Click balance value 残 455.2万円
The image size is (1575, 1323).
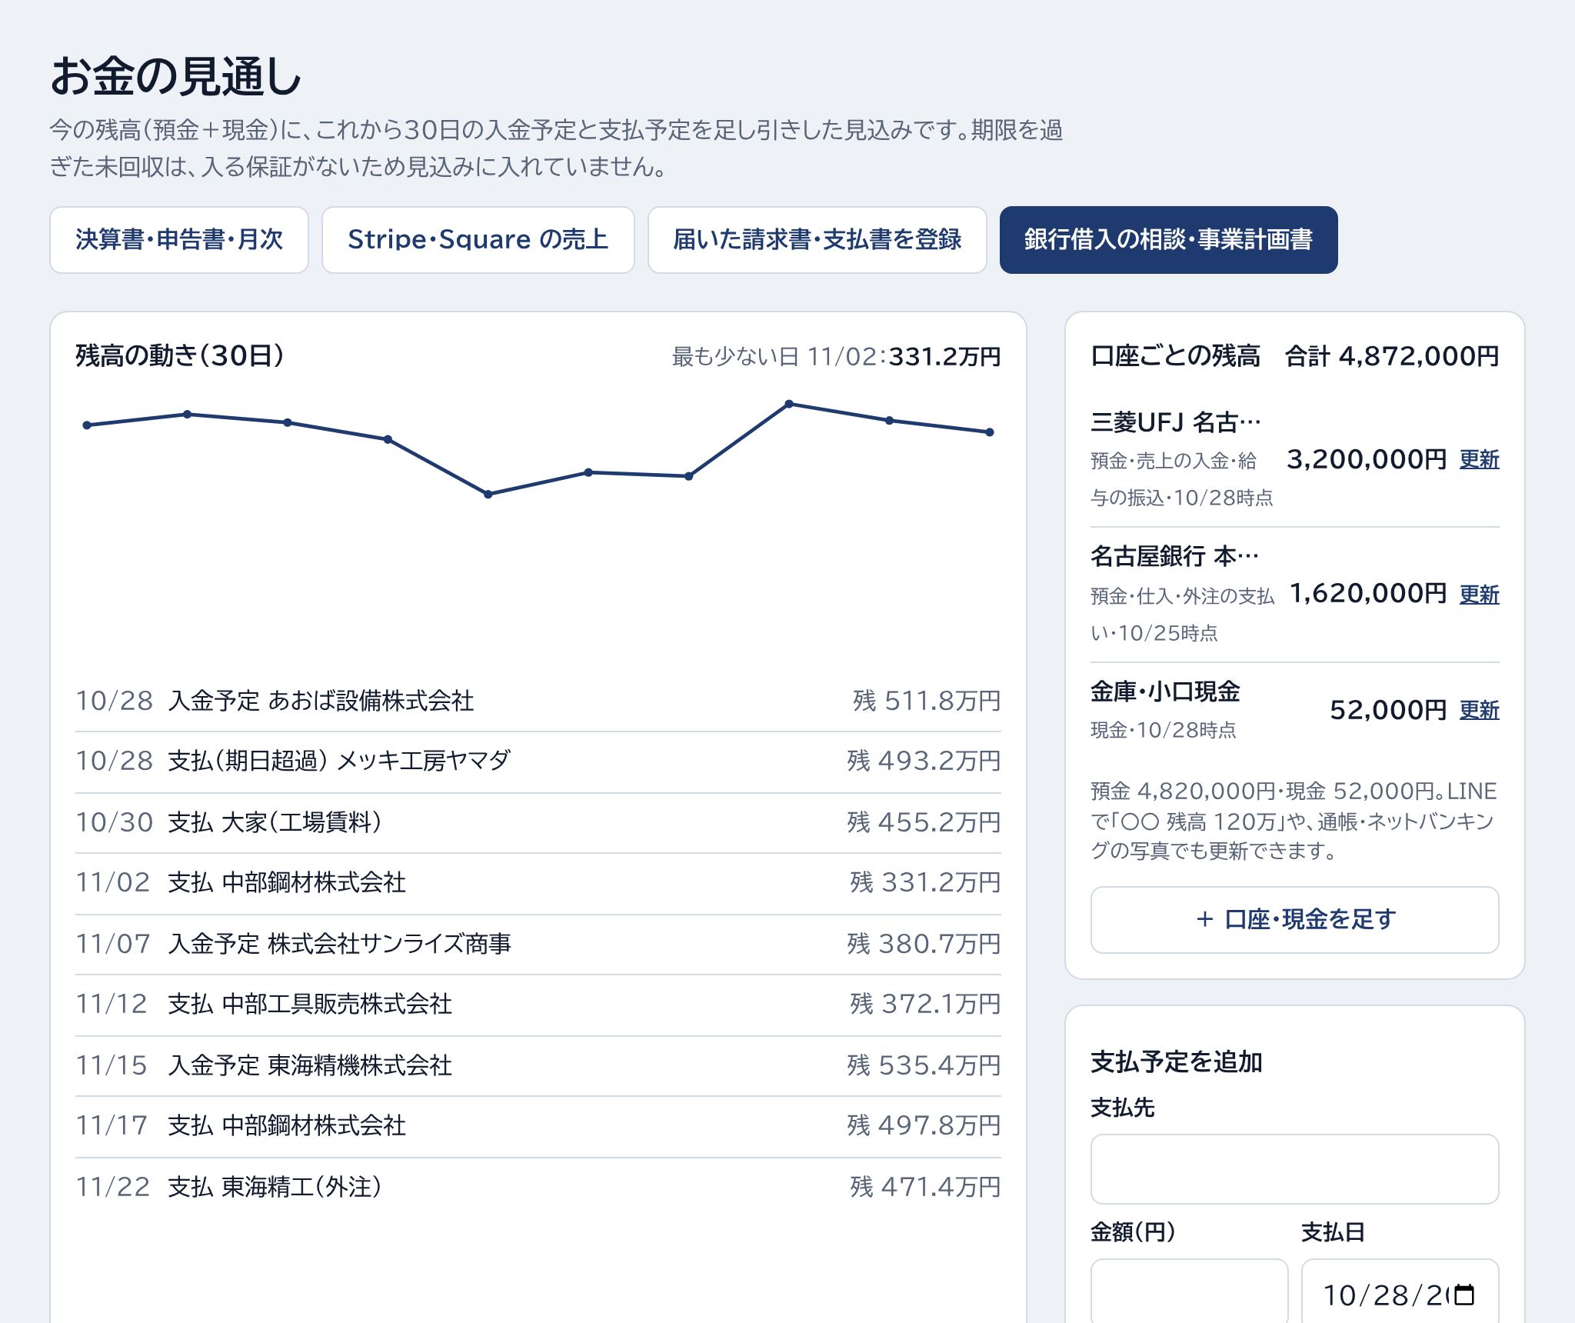(924, 823)
